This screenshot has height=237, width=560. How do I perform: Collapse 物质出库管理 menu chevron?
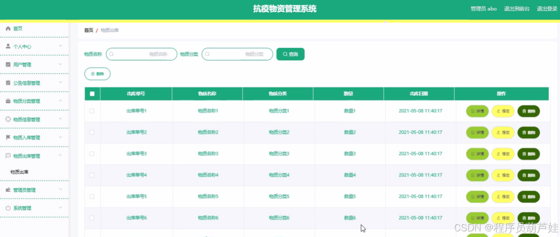click(60, 155)
